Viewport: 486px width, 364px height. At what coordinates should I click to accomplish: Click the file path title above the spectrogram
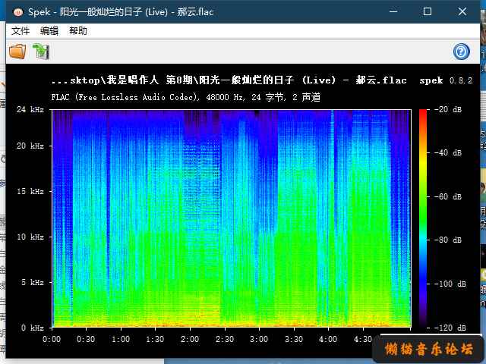pyautogui.click(x=229, y=80)
